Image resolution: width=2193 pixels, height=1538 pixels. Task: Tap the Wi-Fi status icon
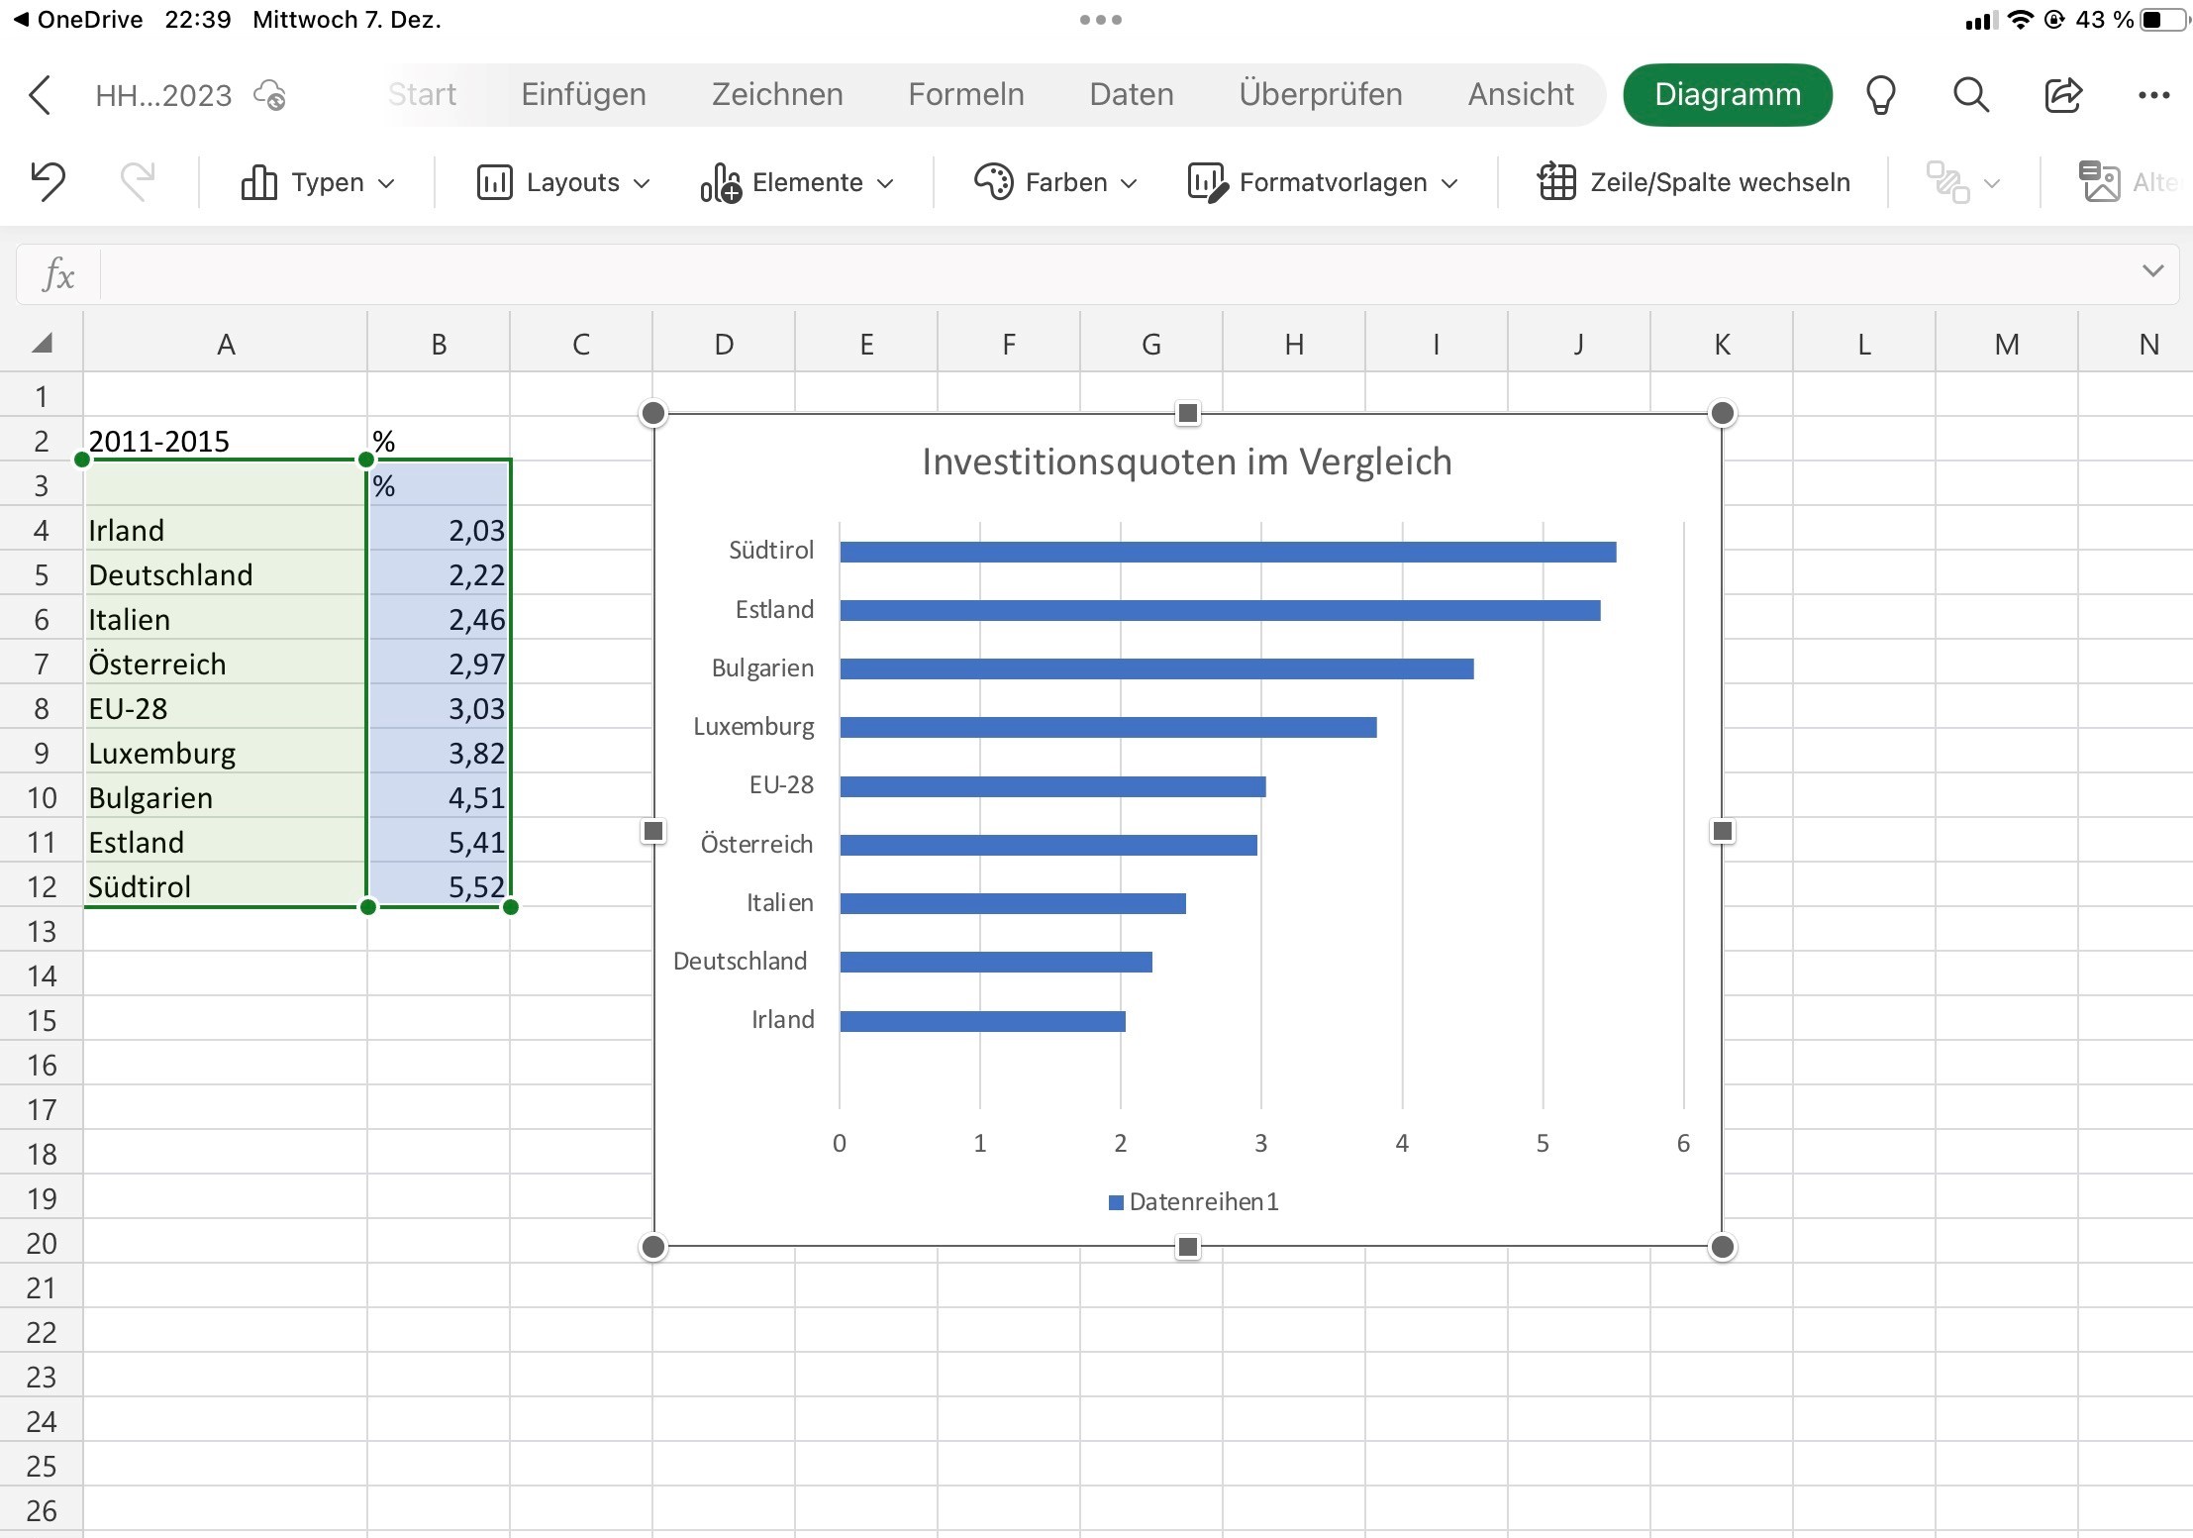tap(2021, 20)
